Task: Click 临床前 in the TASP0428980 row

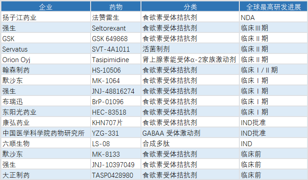Action: pos(273,175)
